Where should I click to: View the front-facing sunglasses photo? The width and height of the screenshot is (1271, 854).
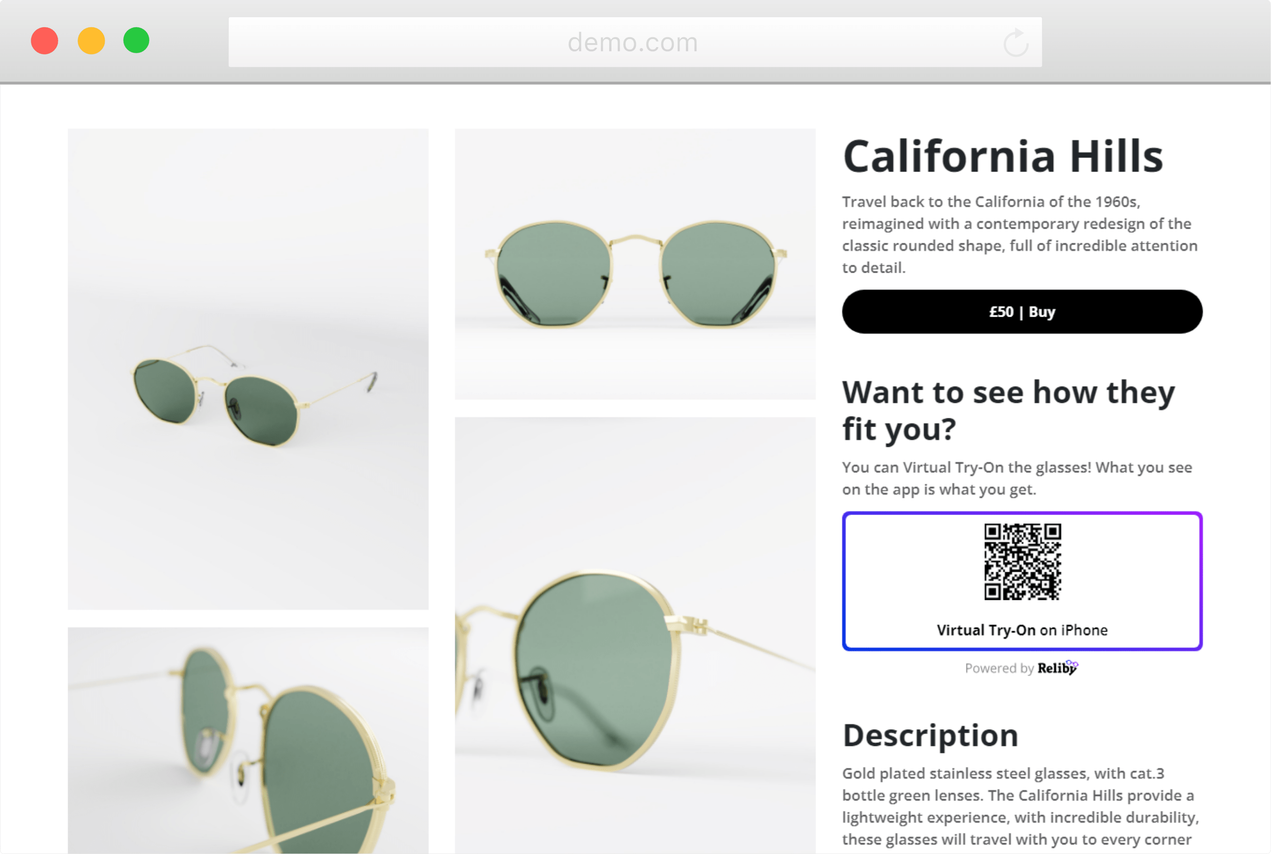pyautogui.click(x=635, y=264)
